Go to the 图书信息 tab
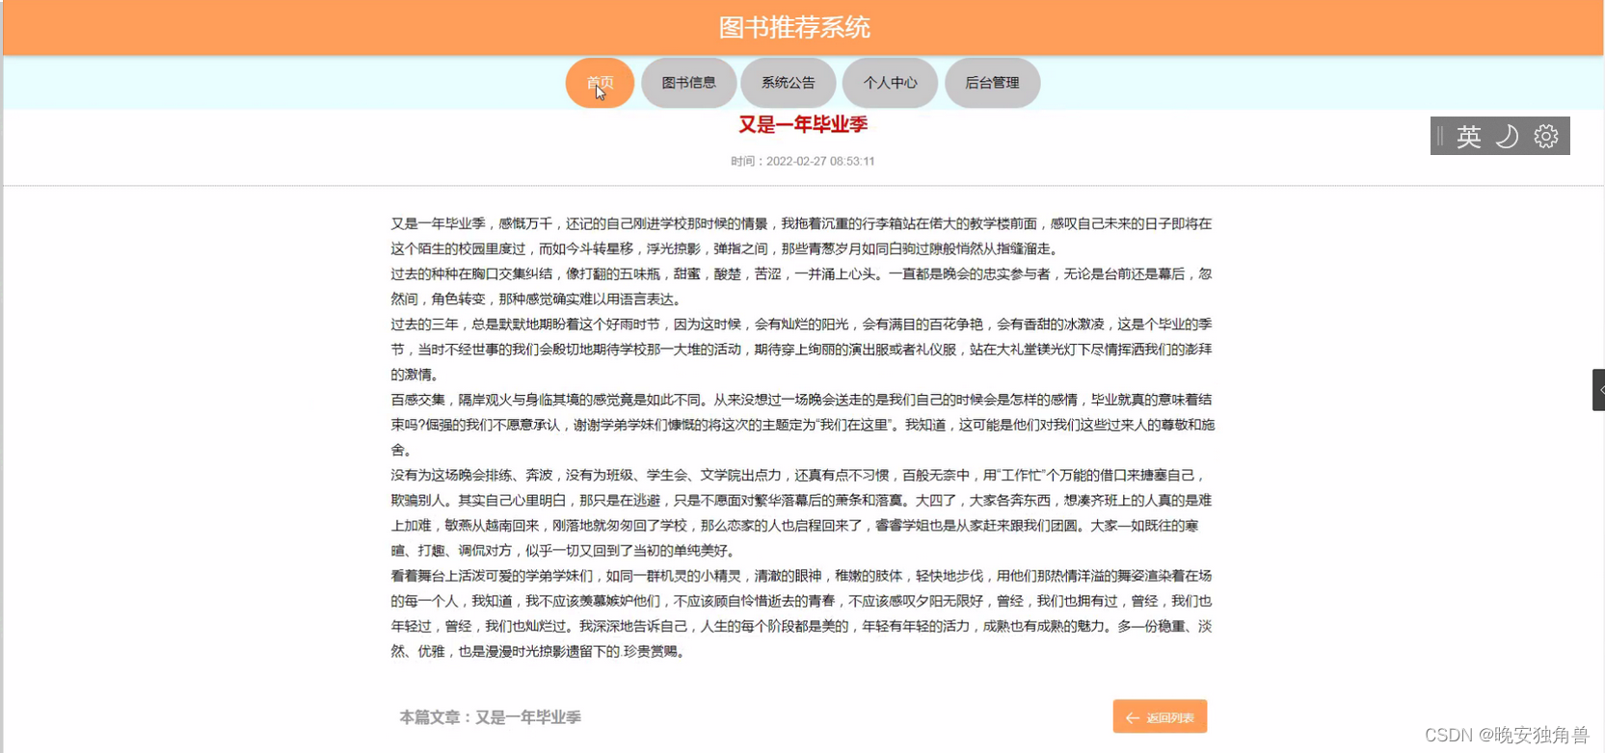 click(688, 83)
